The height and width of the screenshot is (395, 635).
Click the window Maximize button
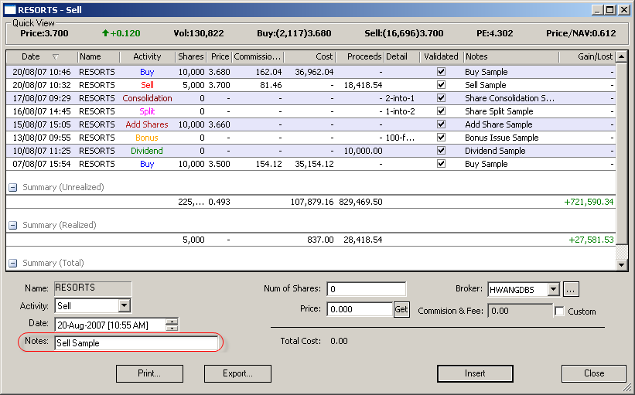pyautogui.click(x=610, y=10)
